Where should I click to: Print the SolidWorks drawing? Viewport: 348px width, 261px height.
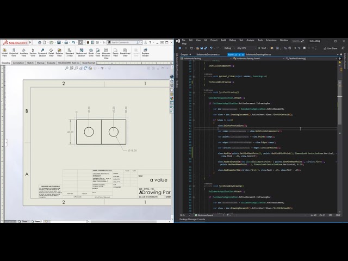[66, 42]
